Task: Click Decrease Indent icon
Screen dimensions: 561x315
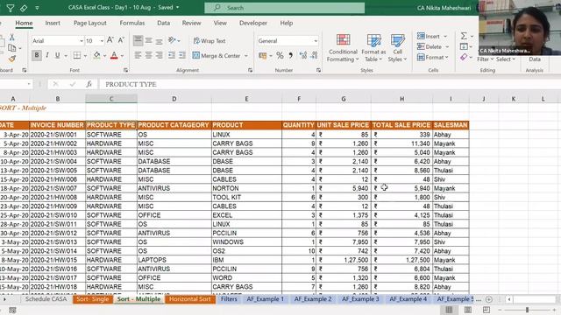Action: coord(172,55)
